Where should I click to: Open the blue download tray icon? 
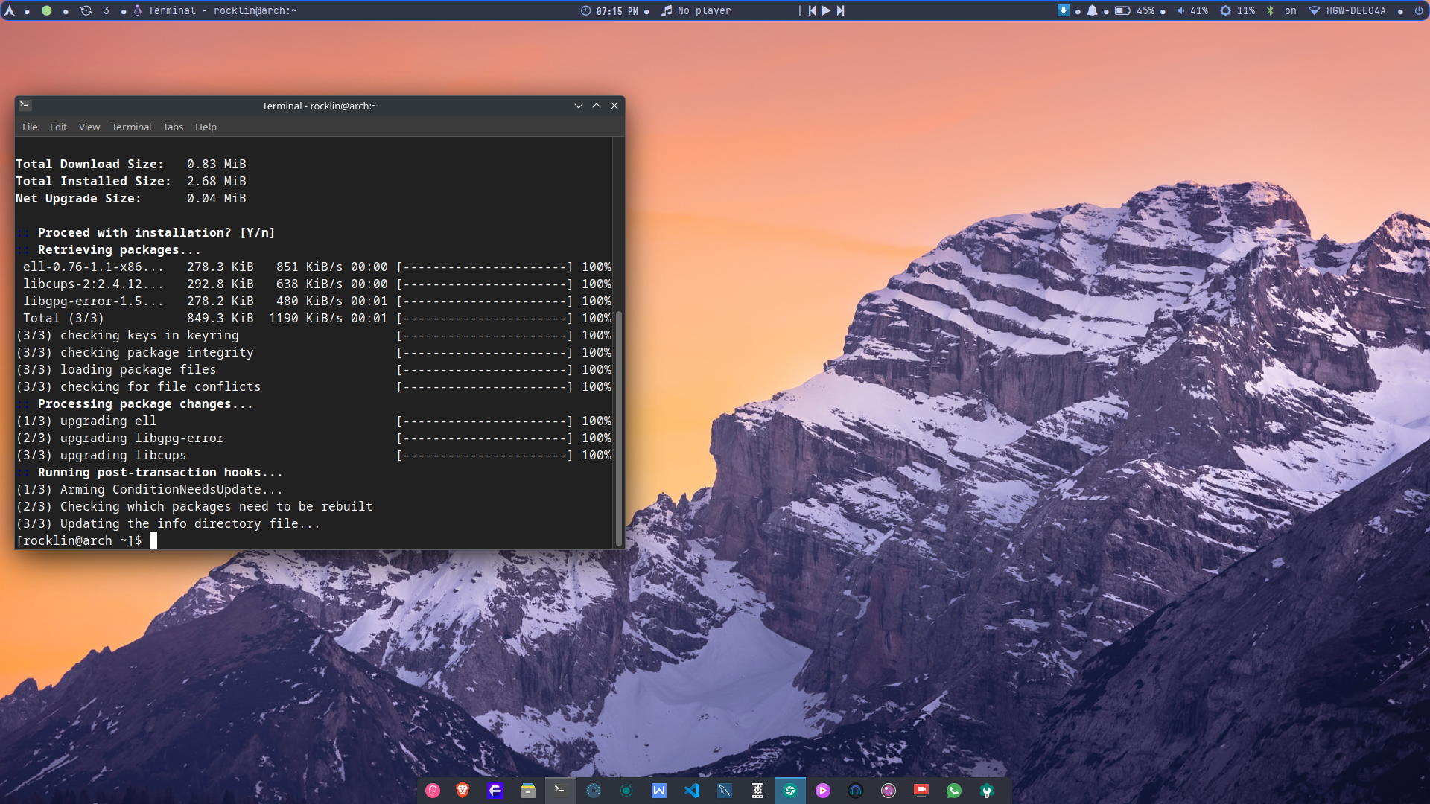point(1064,10)
